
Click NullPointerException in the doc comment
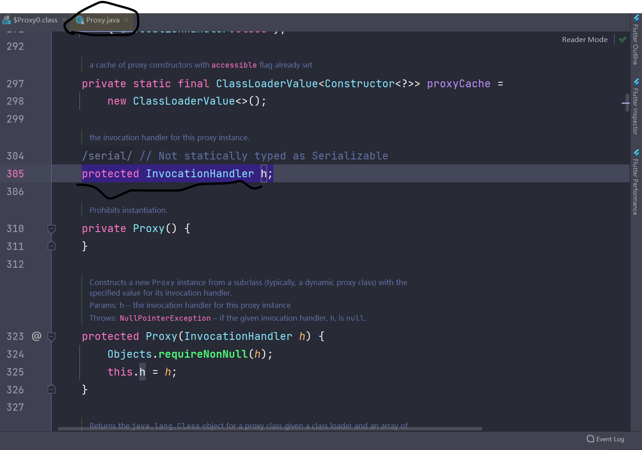tap(165, 318)
